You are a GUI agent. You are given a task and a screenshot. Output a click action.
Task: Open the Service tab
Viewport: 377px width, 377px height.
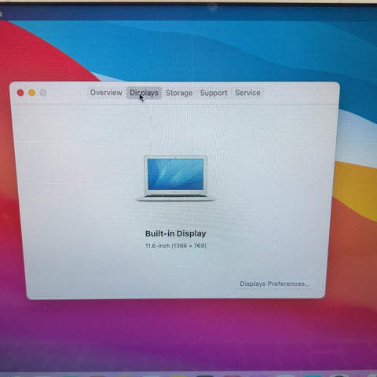(247, 93)
